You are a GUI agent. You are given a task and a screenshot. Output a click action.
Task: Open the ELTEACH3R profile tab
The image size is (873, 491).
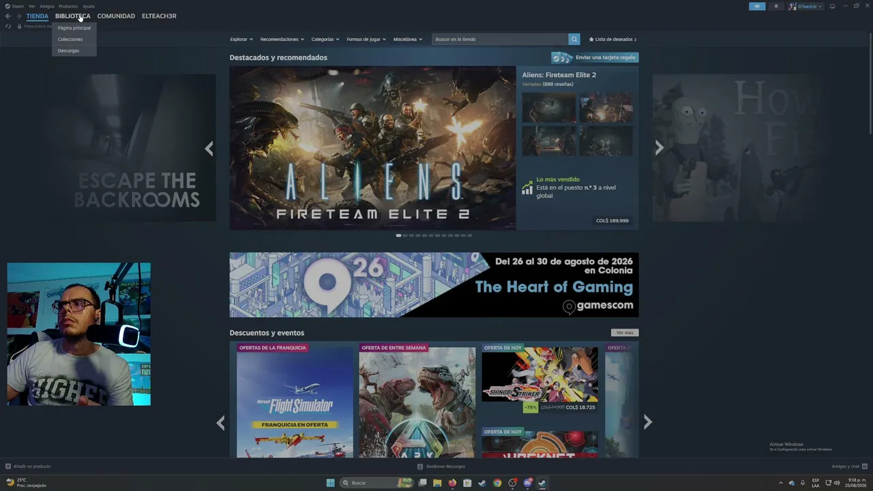click(x=159, y=16)
